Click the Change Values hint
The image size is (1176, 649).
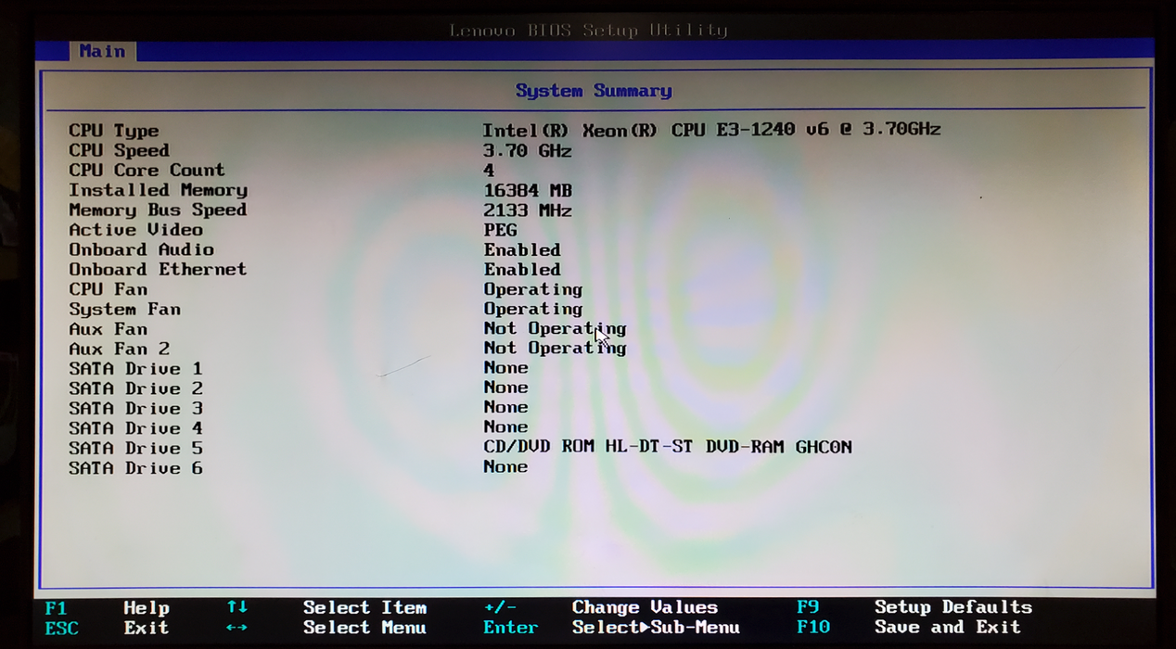(645, 608)
